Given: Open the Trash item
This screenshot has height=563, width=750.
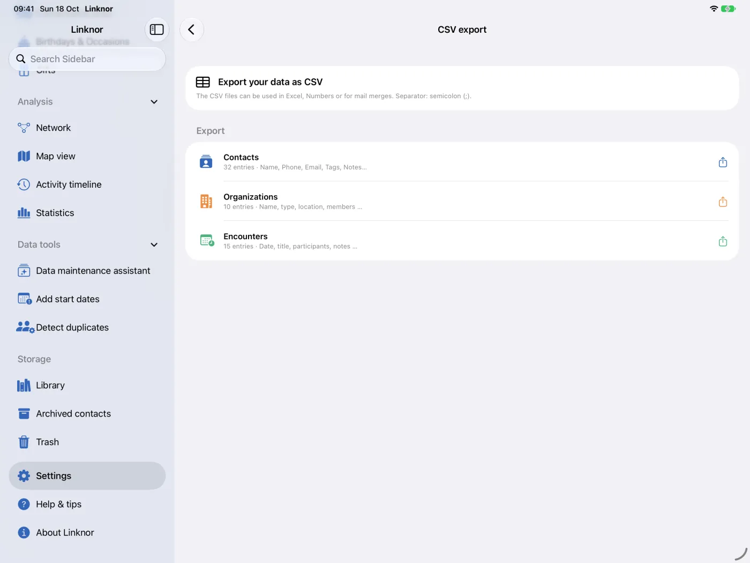Looking at the screenshot, I should 87,442.
